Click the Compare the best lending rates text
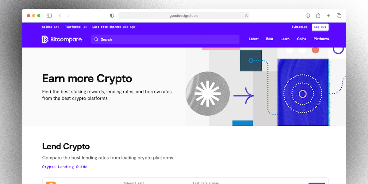The image size is (368, 184). point(108,158)
